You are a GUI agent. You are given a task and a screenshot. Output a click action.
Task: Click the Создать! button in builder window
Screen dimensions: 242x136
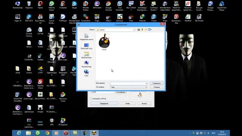pyautogui.click(x=104, y=104)
